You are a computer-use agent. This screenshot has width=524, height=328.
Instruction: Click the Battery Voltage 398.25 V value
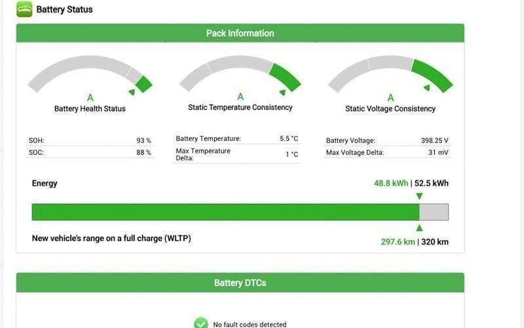coord(434,140)
